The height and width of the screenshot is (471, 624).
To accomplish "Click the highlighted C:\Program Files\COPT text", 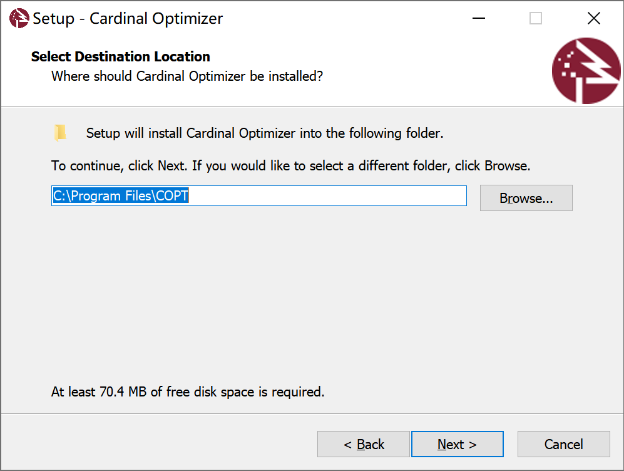I will click(x=120, y=196).
